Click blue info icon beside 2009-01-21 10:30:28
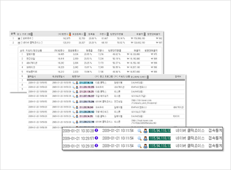The image size is (231, 170). (96, 130)
